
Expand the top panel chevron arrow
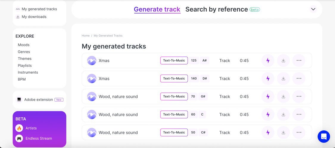pos(313,9)
